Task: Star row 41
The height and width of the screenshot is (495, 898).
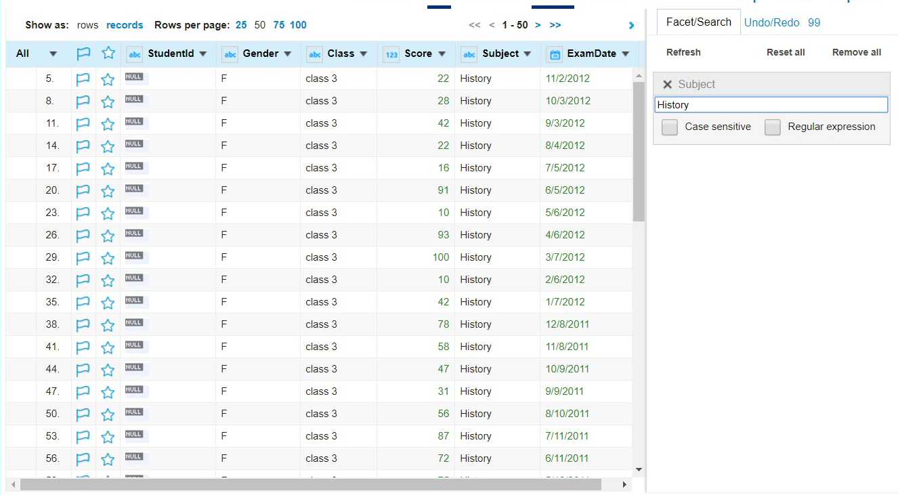Action: (108, 347)
